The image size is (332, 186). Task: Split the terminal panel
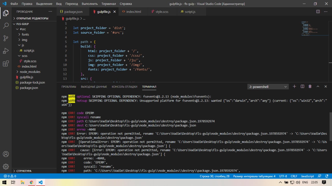pyautogui.click(x=302, y=87)
